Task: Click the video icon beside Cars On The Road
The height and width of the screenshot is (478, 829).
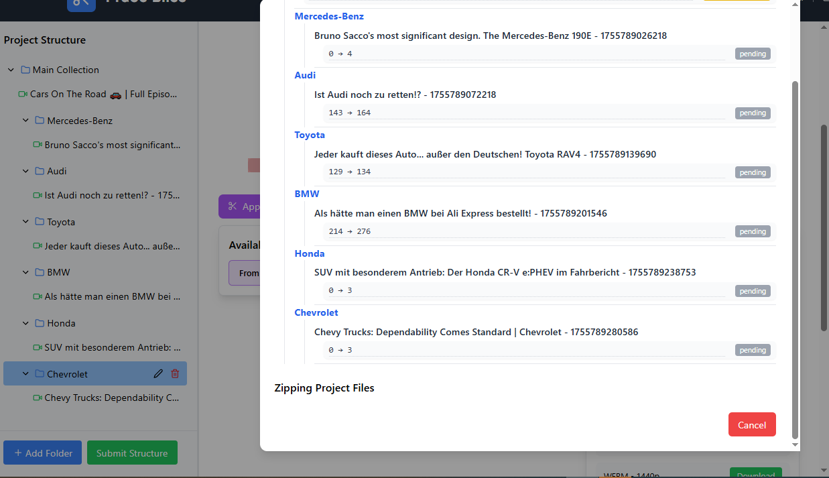Action: click(23, 94)
